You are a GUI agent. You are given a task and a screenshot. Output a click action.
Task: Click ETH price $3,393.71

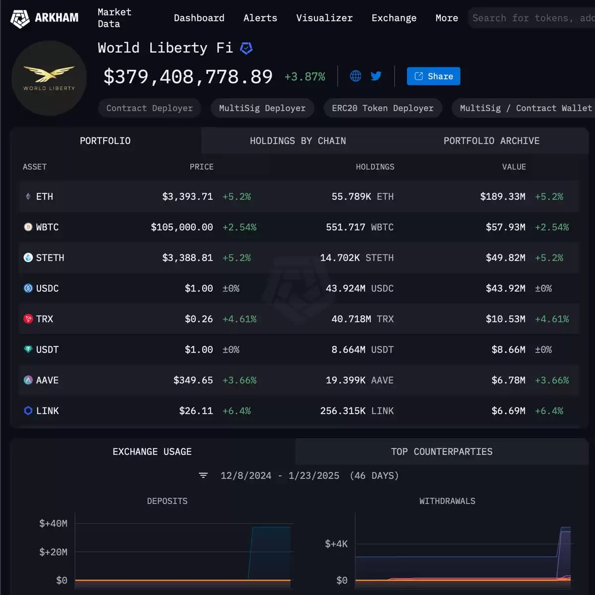[187, 196]
